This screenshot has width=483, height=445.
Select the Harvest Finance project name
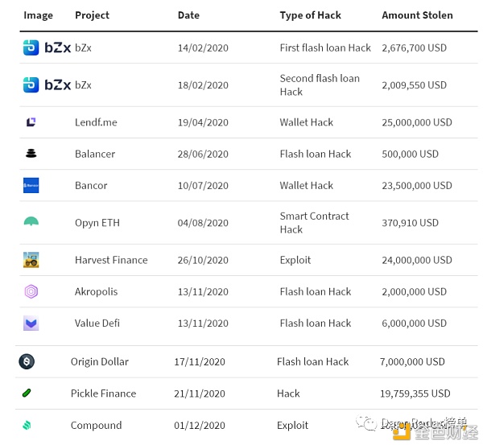click(111, 260)
